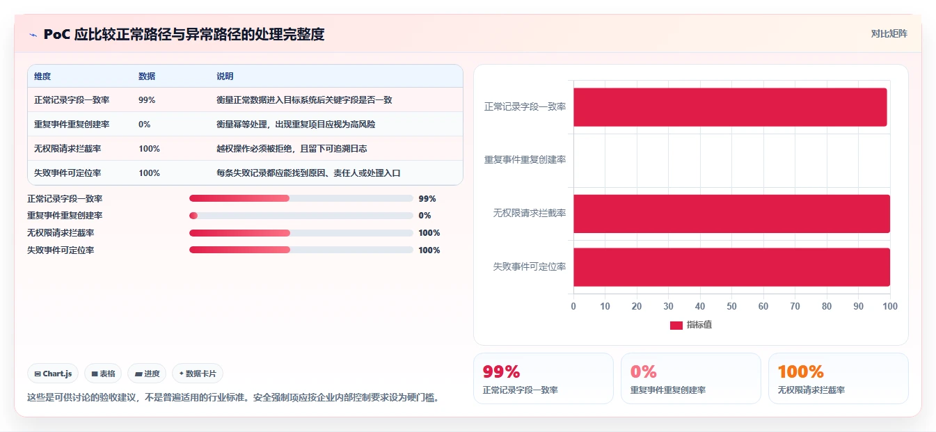The width and height of the screenshot is (936, 432).
Task: Click the 重复事件重复创建率 table row name
Action: point(72,125)
